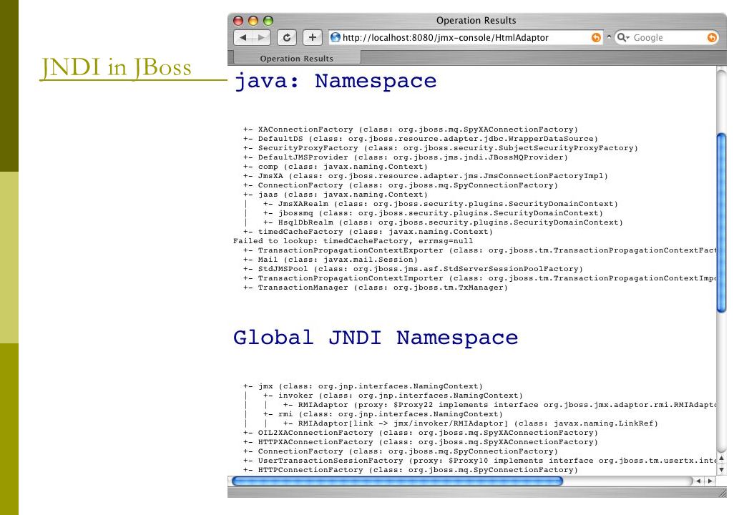Screen dimensions: 744x515
Task: Add a bookmark with the plus button
Action: tap(312, 37)
